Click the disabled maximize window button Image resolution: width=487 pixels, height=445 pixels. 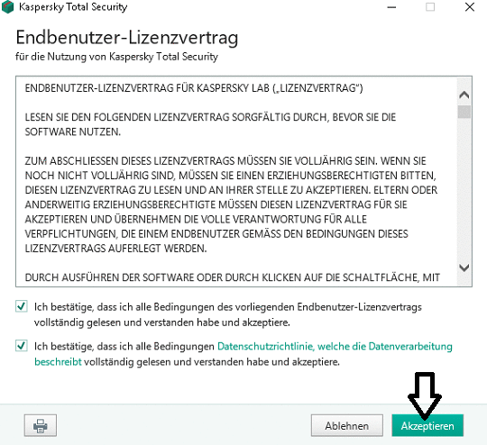430,7
